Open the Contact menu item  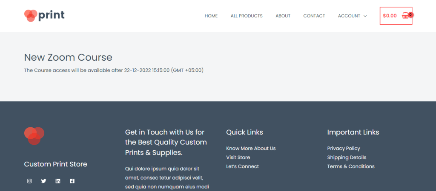point(314,16)
